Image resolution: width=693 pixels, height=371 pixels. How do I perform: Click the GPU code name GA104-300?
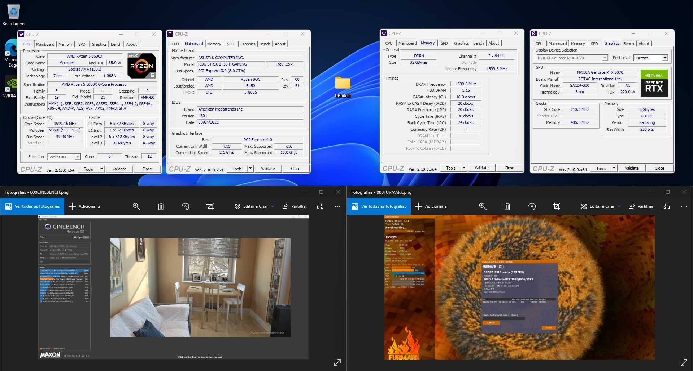579,85
